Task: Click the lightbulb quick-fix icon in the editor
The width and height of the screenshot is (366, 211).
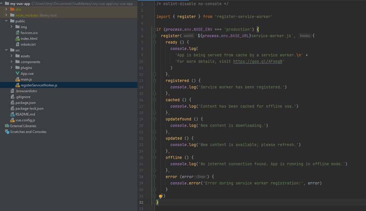Action: [160, 197]
